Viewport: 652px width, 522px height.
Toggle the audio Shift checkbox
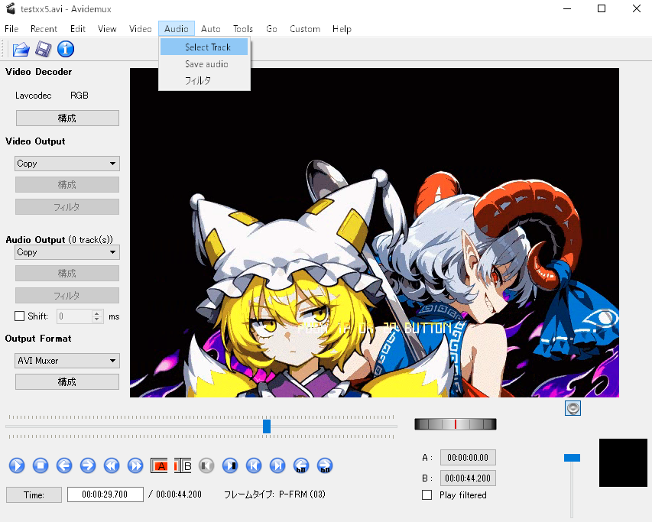pyautogui.click(x=20, y=316)
